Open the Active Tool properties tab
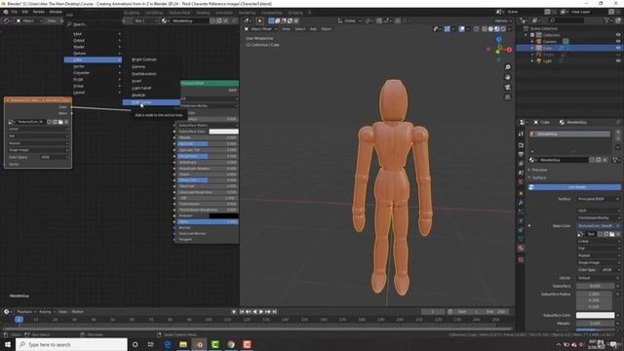 point(521,134)
